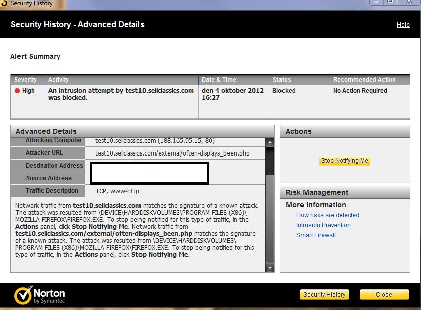
Task: Click the red High severity indicator dot
Action: (17, 91)
